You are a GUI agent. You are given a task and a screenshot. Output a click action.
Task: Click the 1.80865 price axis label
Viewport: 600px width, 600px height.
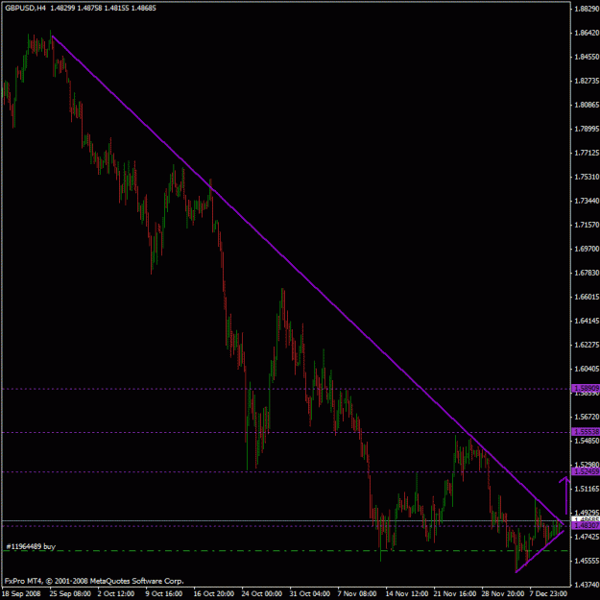click(587, 105)
